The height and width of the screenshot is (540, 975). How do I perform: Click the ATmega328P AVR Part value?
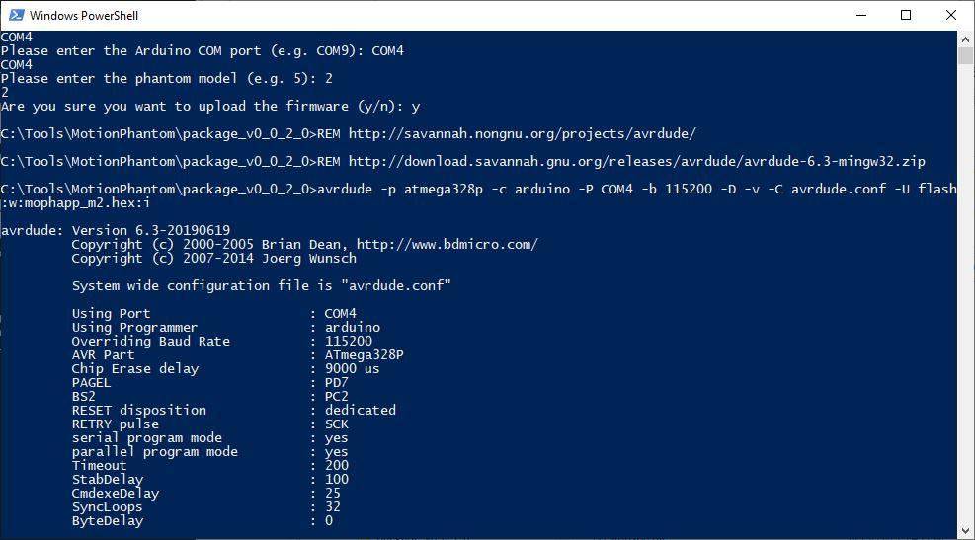[x=365, y=354]
